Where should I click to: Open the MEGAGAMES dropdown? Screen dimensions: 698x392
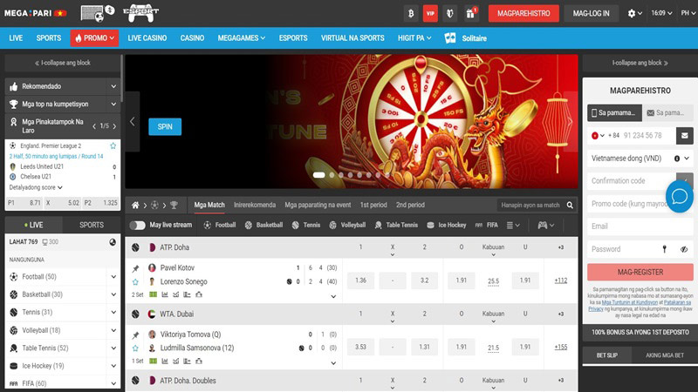tap(242, 38)
